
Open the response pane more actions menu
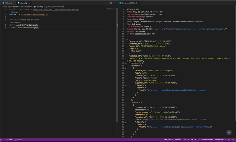coord(232,3)
